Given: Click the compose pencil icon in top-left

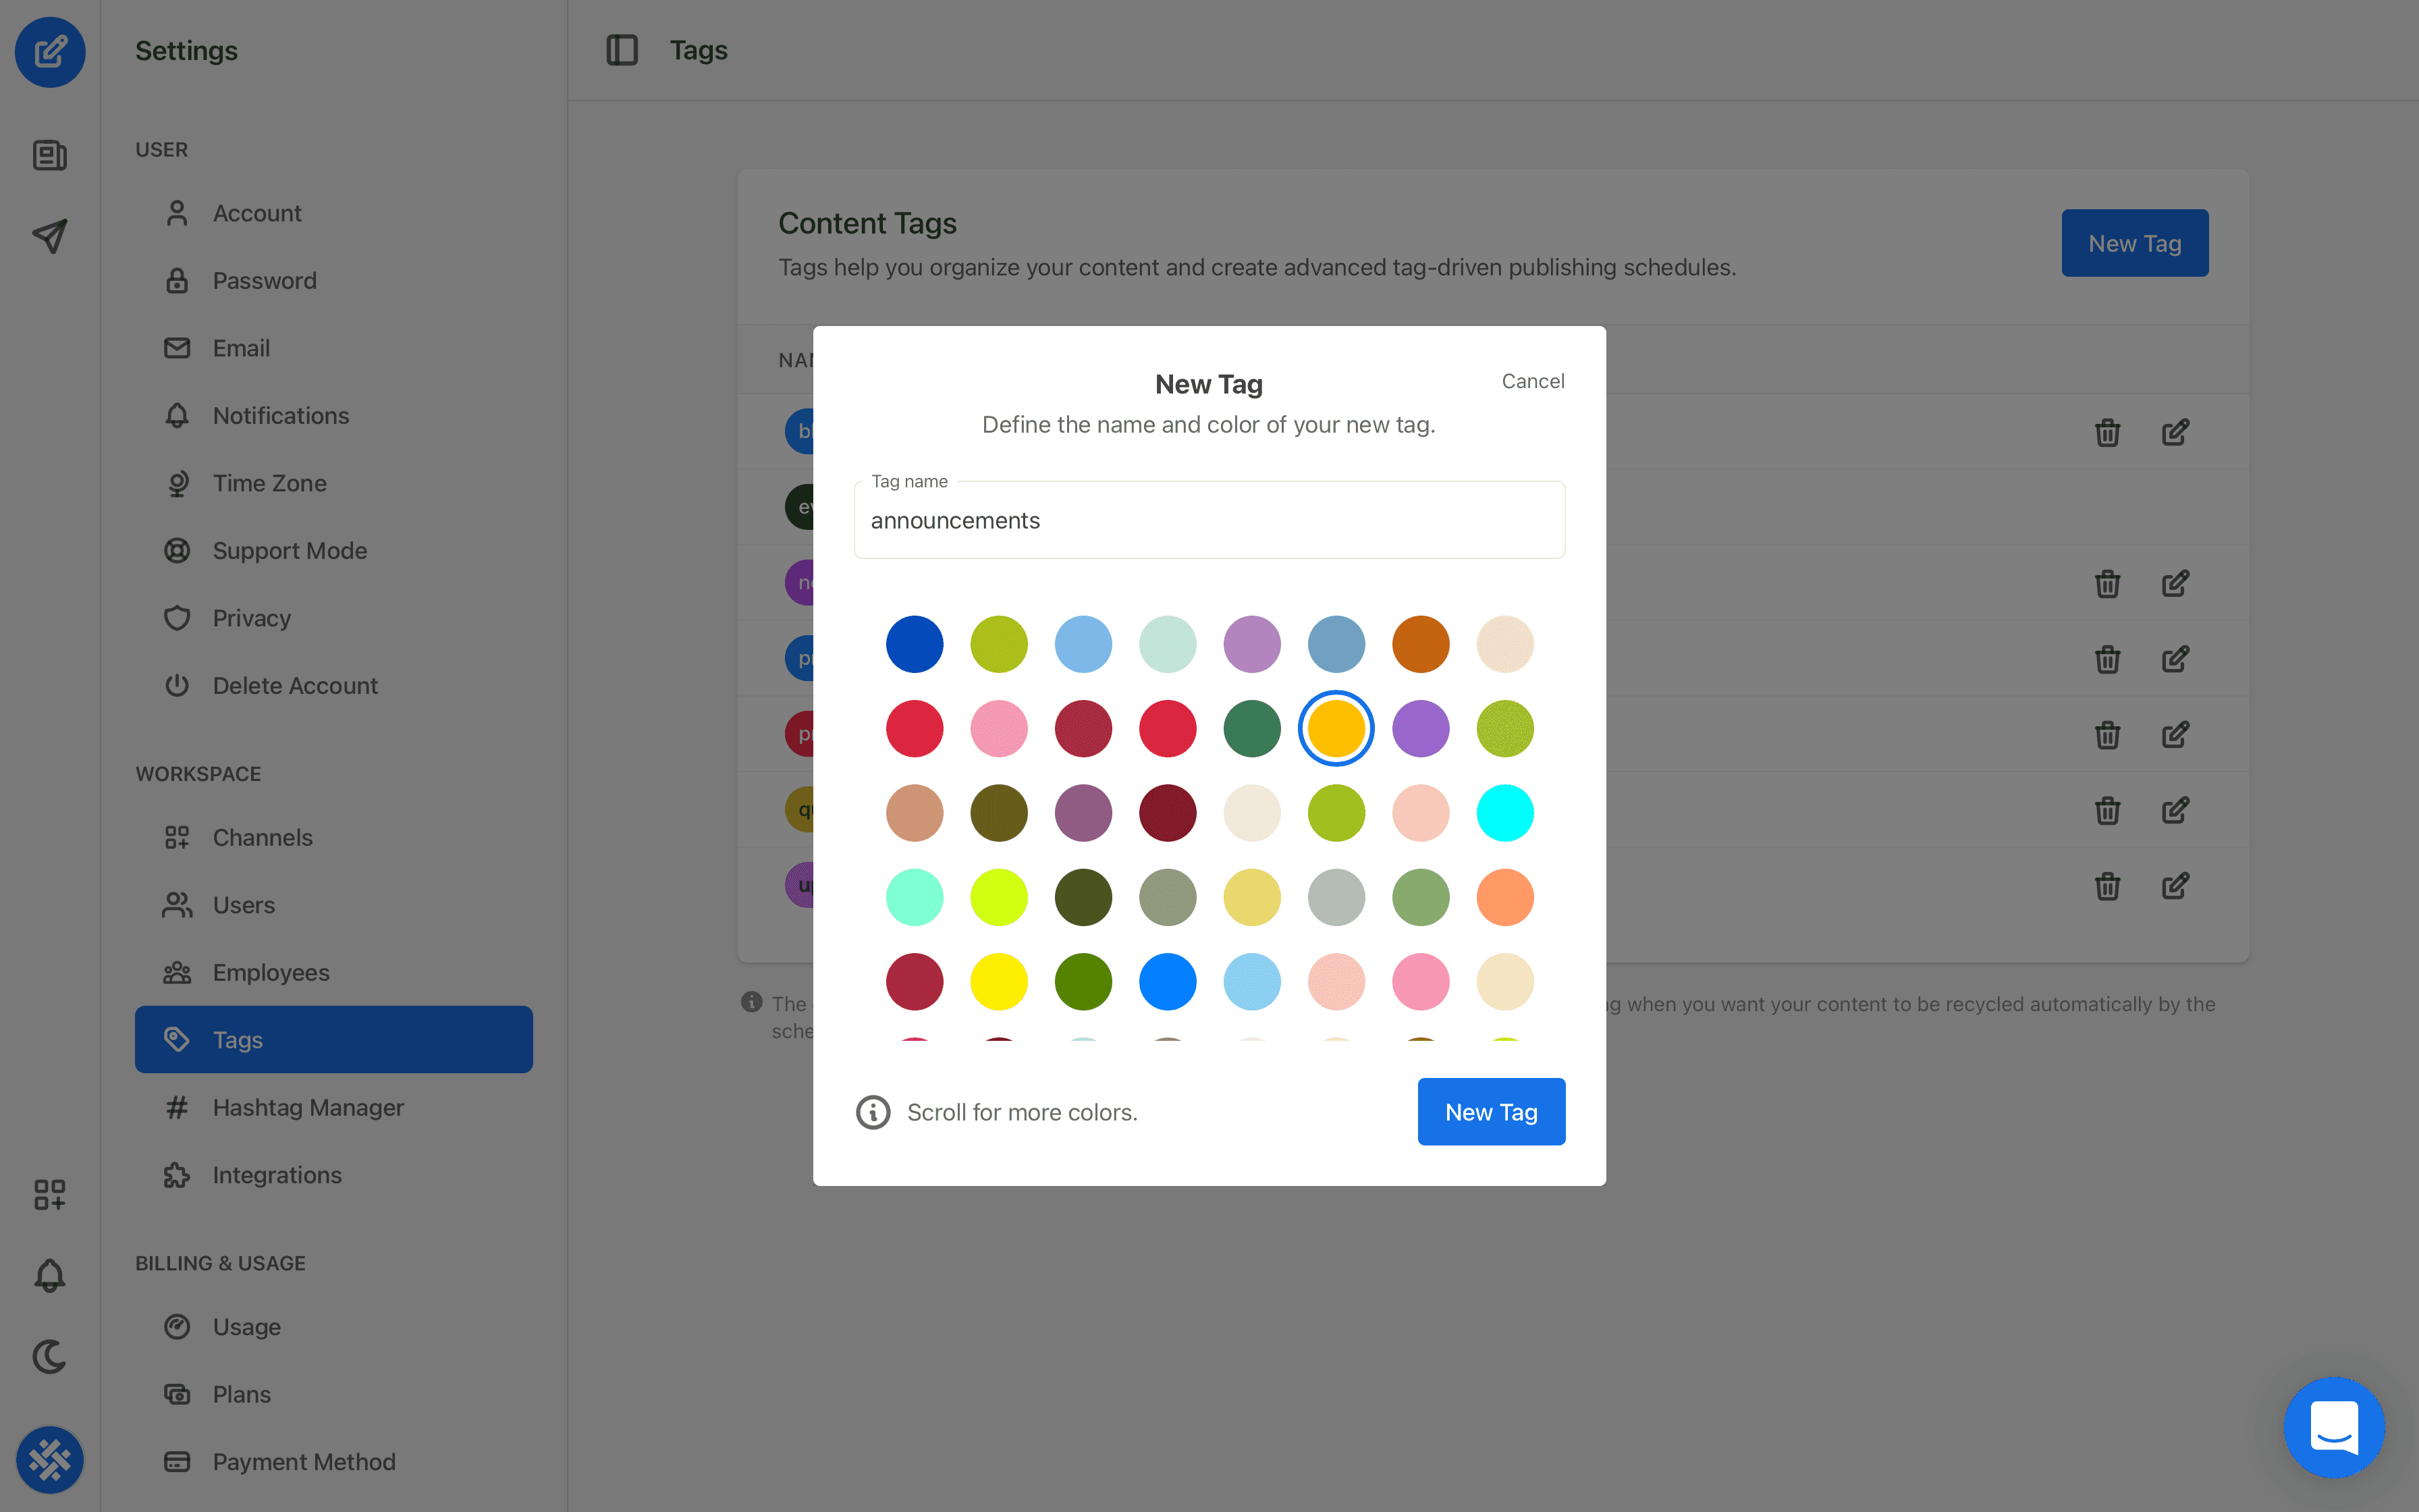Looking at the screenshot, I should coord(50,51).
